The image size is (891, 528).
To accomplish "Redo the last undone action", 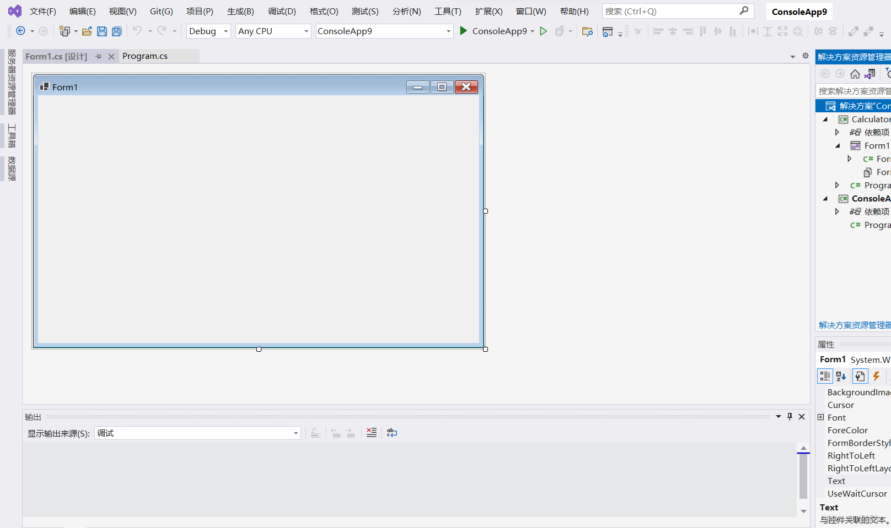I will pyautogui.click(x=162, y=31).
